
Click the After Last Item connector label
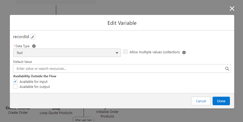(83, 120)
